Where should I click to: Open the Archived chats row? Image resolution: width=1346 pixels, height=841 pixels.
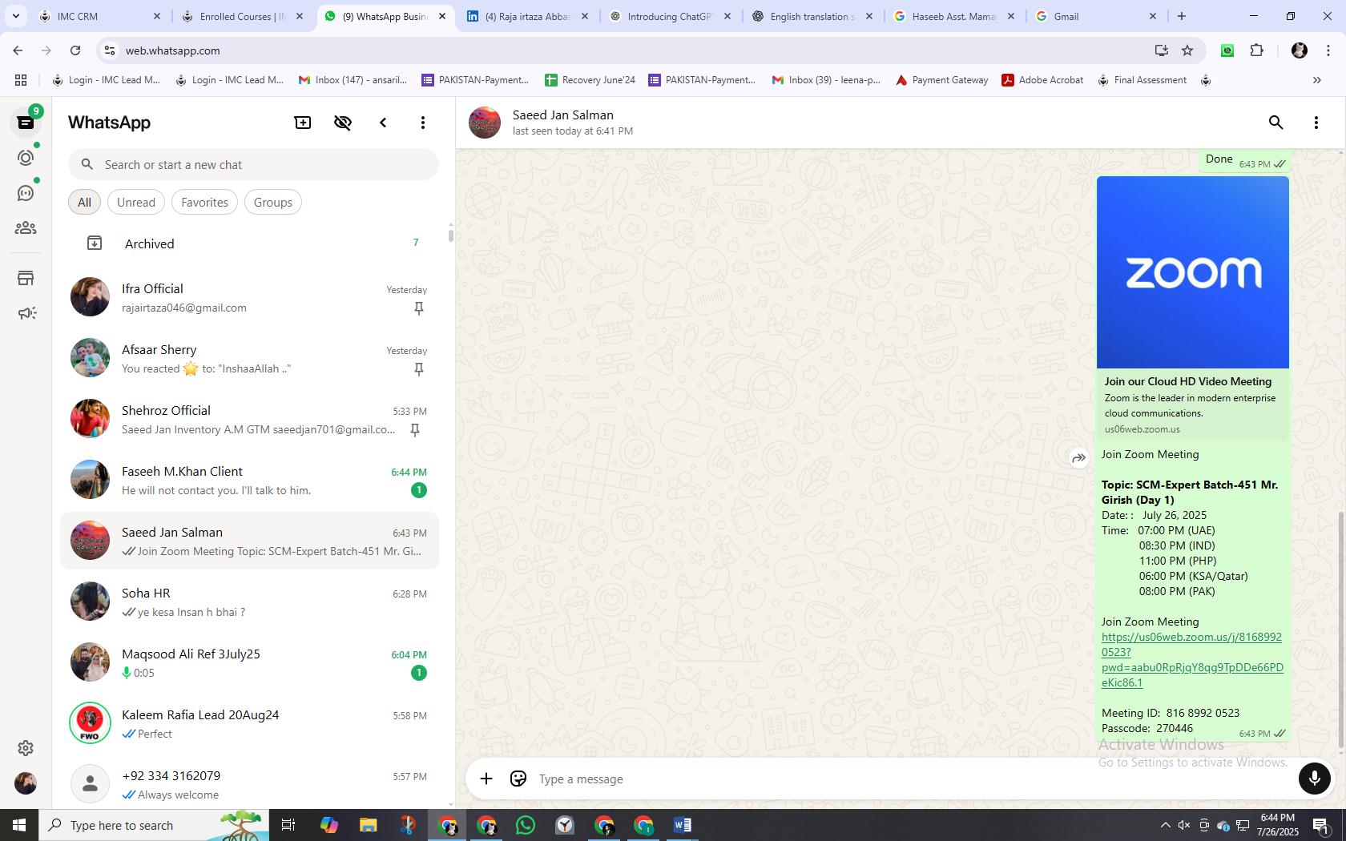pos(250,243)
